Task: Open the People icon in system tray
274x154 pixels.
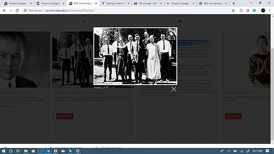Action: tap(222, 151)
